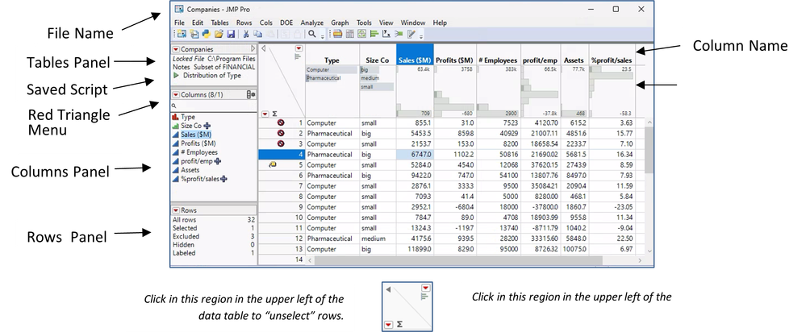Click the excluded icon on row 1

click(282, 123)
